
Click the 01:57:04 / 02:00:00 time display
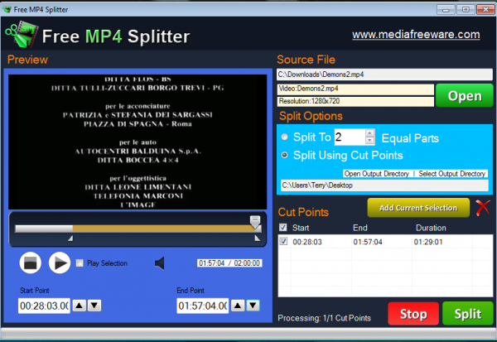point(229,263)
